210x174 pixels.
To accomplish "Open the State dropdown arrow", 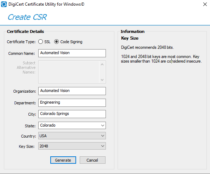I will [103, 126].
